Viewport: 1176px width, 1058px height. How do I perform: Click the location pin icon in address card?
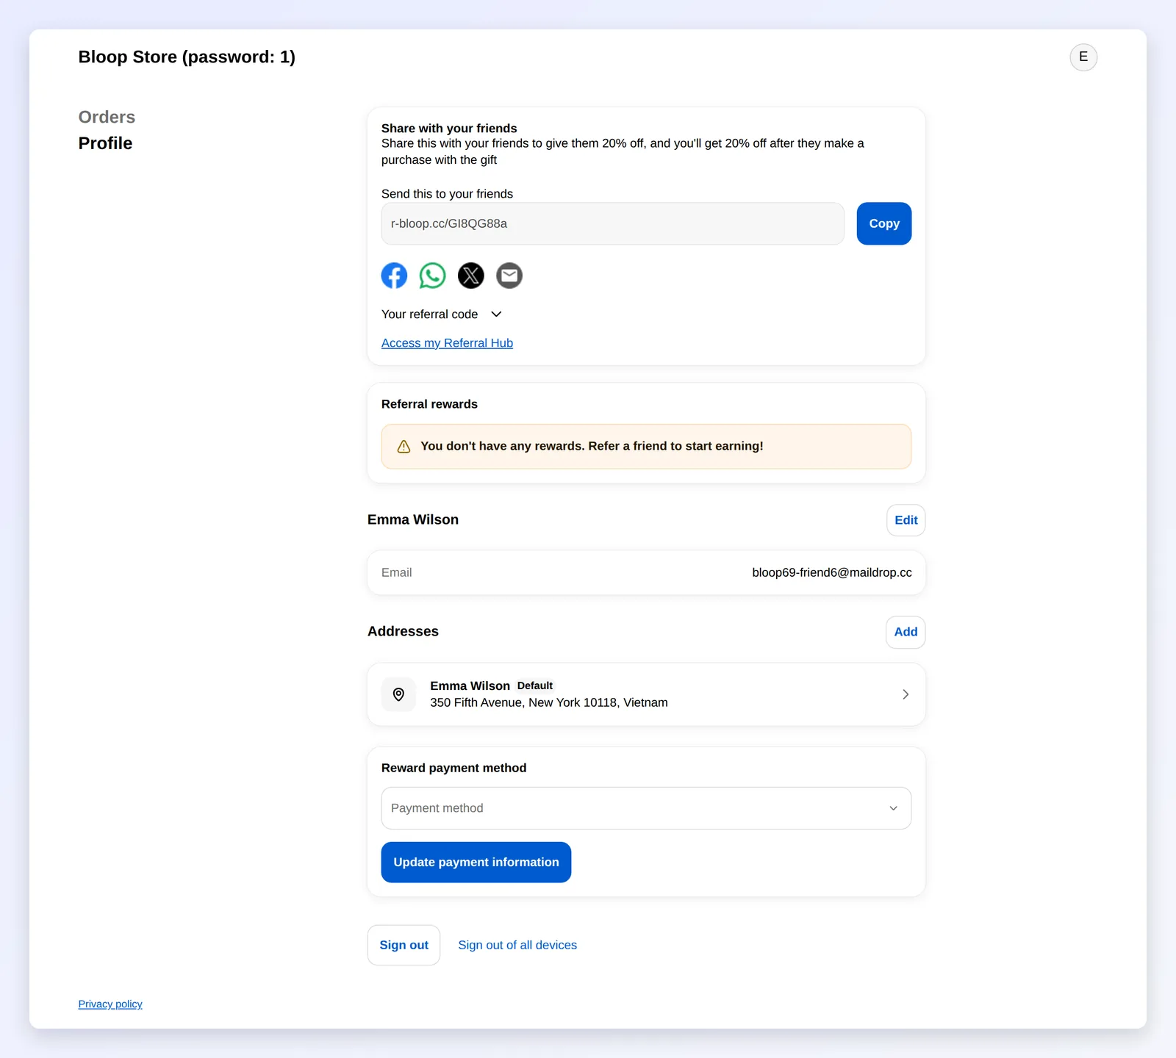(398, 694)
